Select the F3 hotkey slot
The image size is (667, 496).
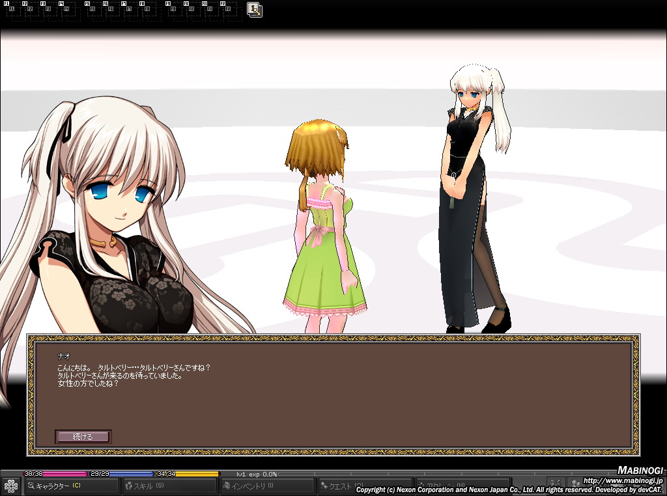pos(48,10)
